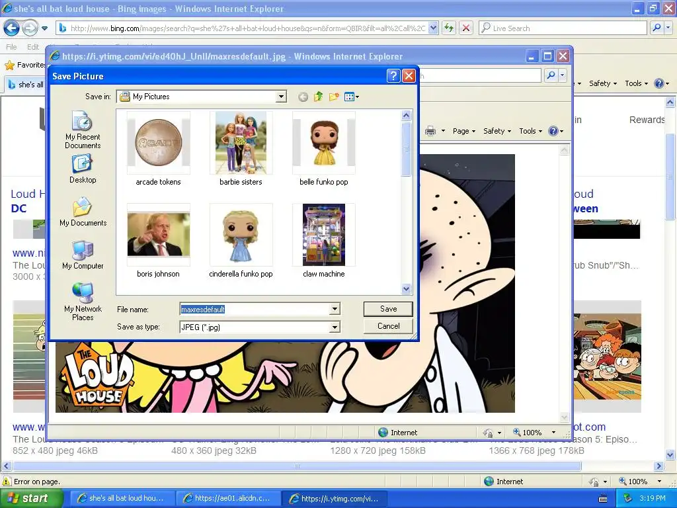Click search magnifier in image window
The image size is (677, 508).
pyautogui.click(x=551, y=75)
